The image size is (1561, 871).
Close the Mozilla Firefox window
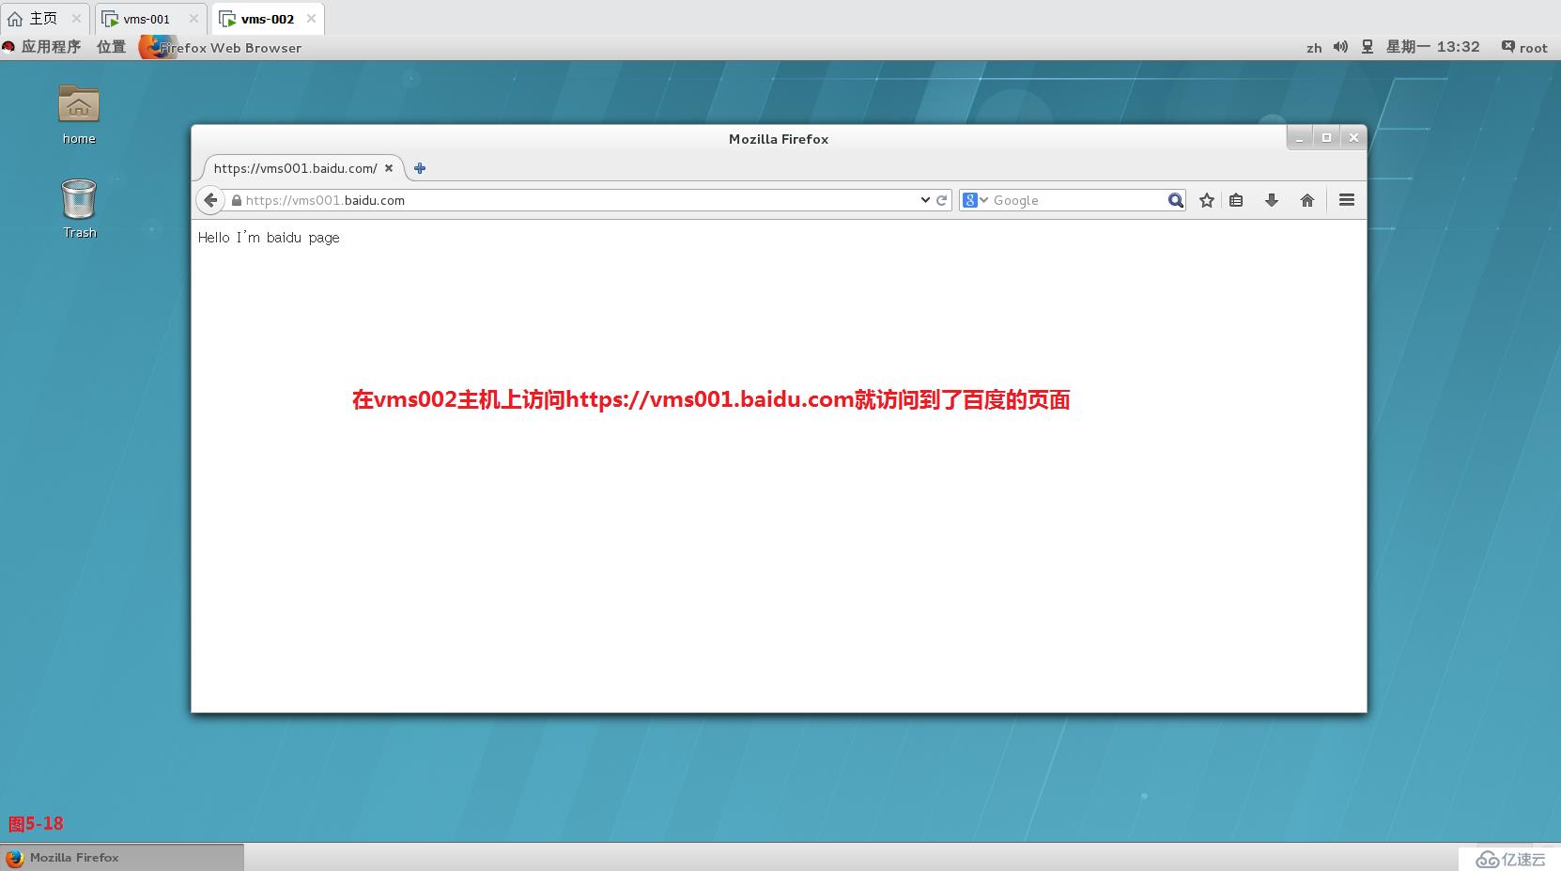1353,138
